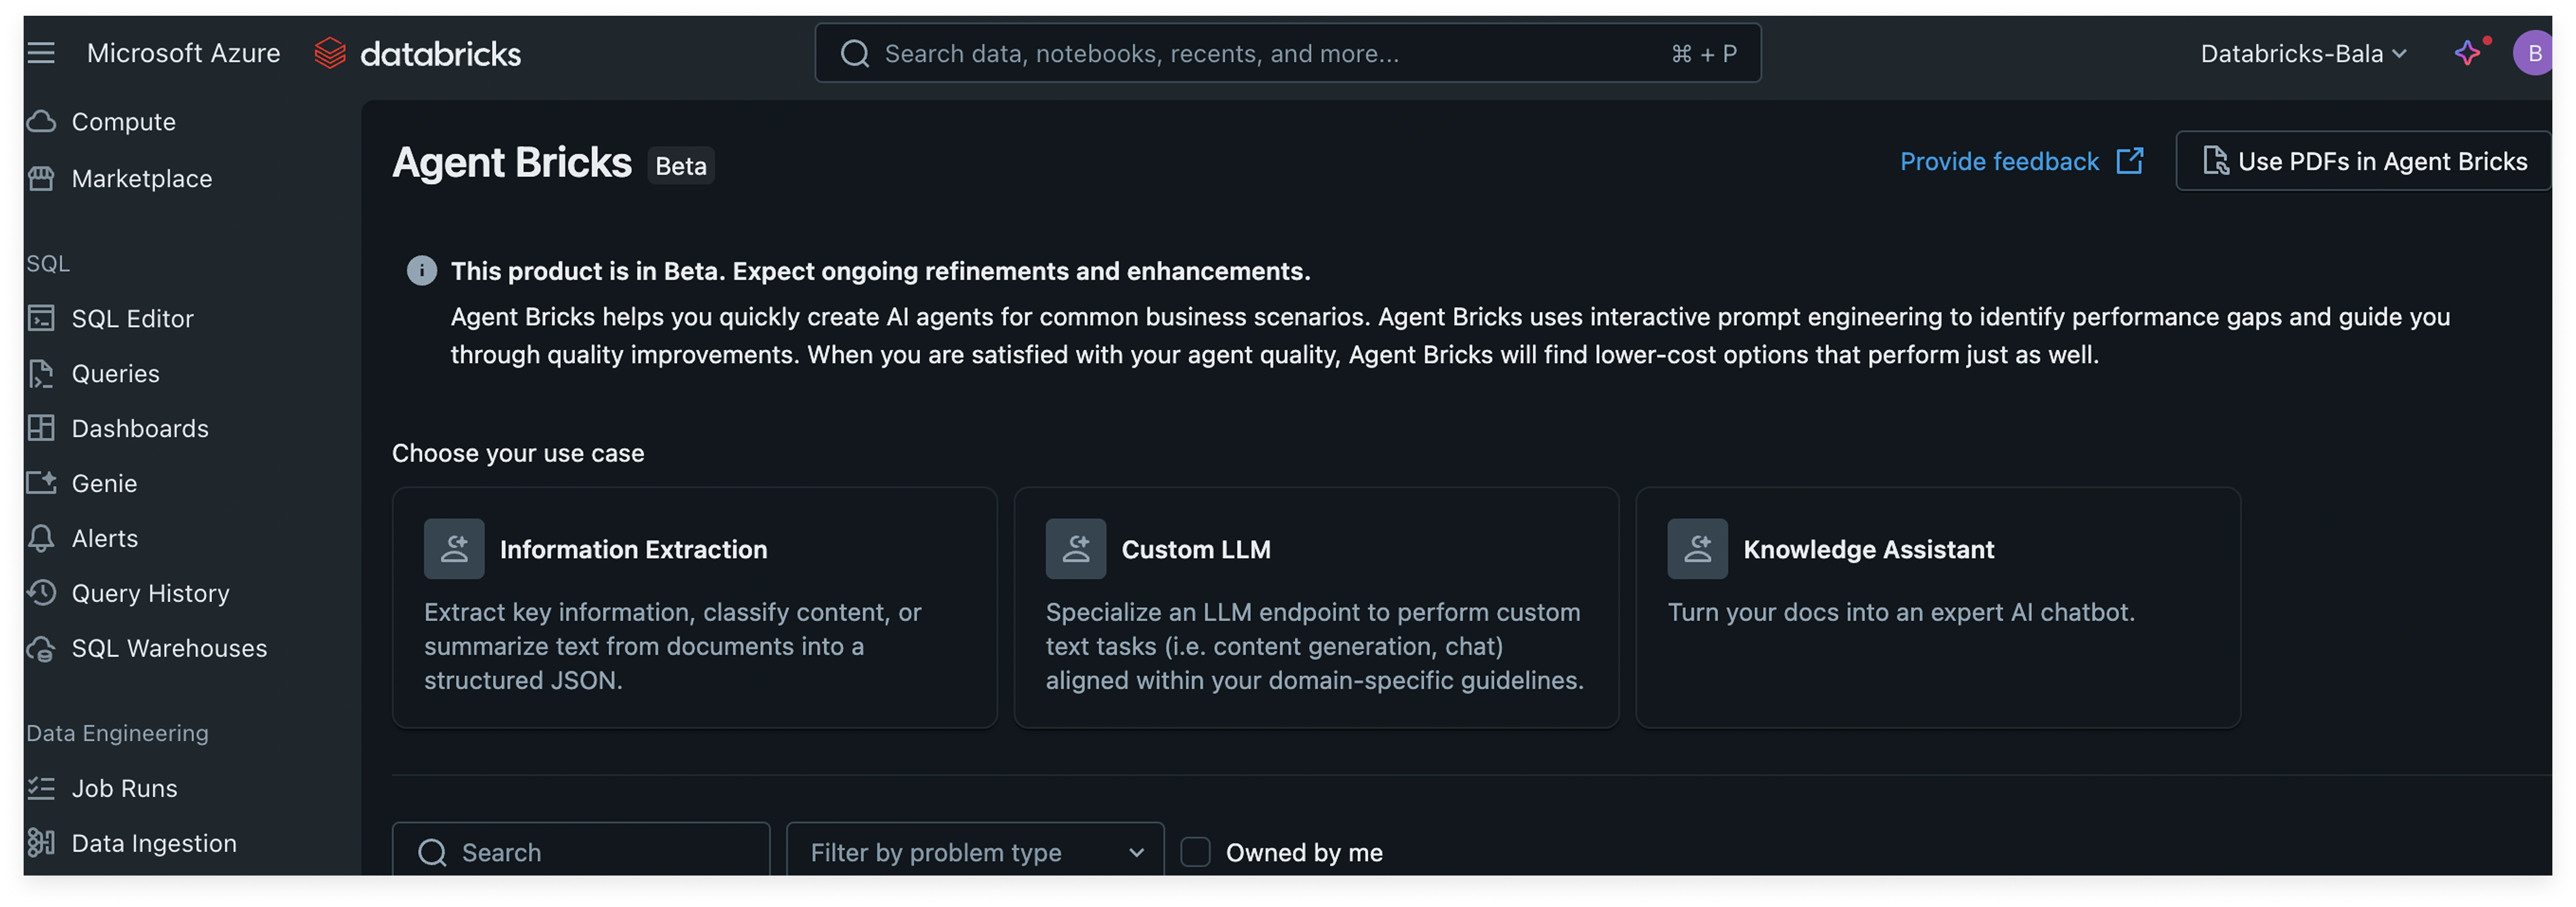Screen dimensions: 2576x907
Task: Click the Alerts bell icon
Action: (x=41, y=539)
